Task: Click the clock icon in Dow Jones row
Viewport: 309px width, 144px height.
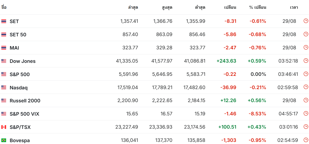Action: tap(306, 61)
